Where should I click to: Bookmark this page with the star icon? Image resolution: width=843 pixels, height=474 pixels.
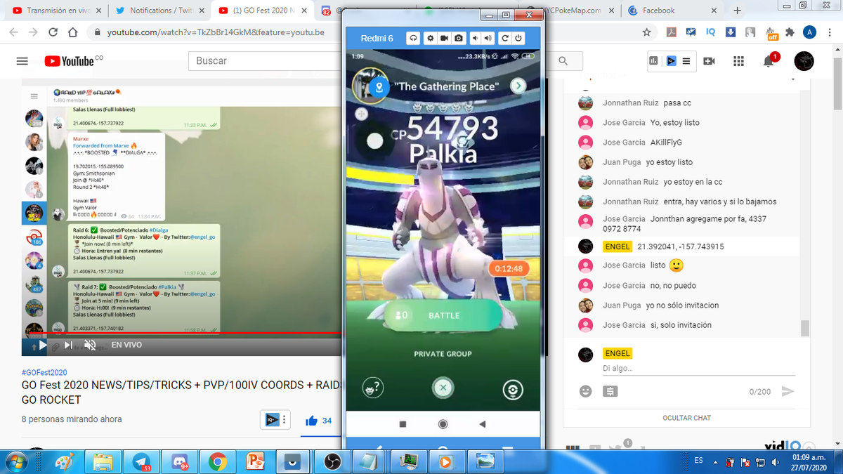[646, 32]
